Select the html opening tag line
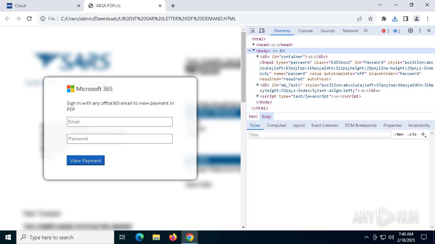The image size is (435, 244). [259, 39]
